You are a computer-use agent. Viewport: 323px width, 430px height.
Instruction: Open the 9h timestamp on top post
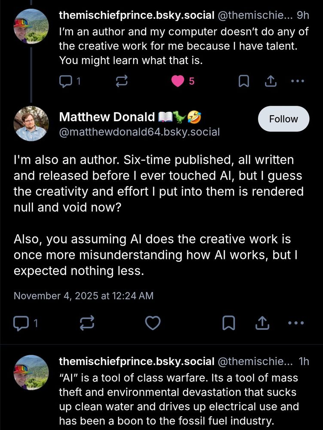click(x=303, y=15)
